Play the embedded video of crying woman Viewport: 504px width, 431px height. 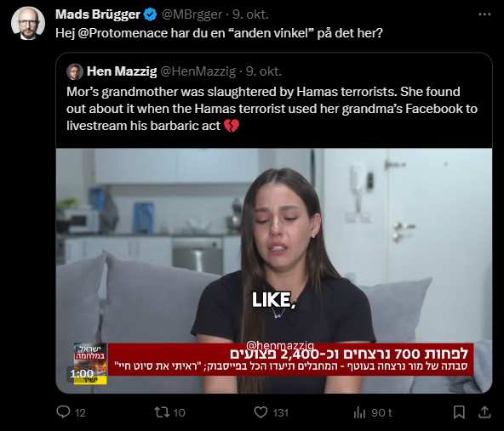tap(274, 271)
